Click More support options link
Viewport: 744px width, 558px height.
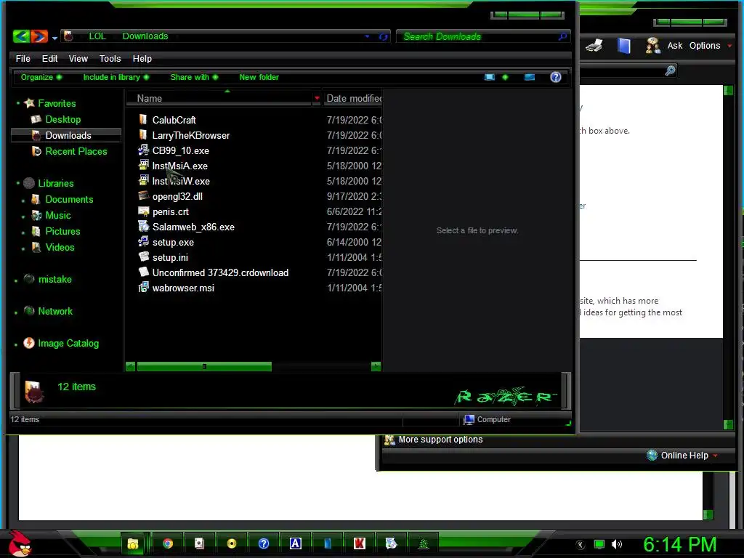tap(440, 440)
